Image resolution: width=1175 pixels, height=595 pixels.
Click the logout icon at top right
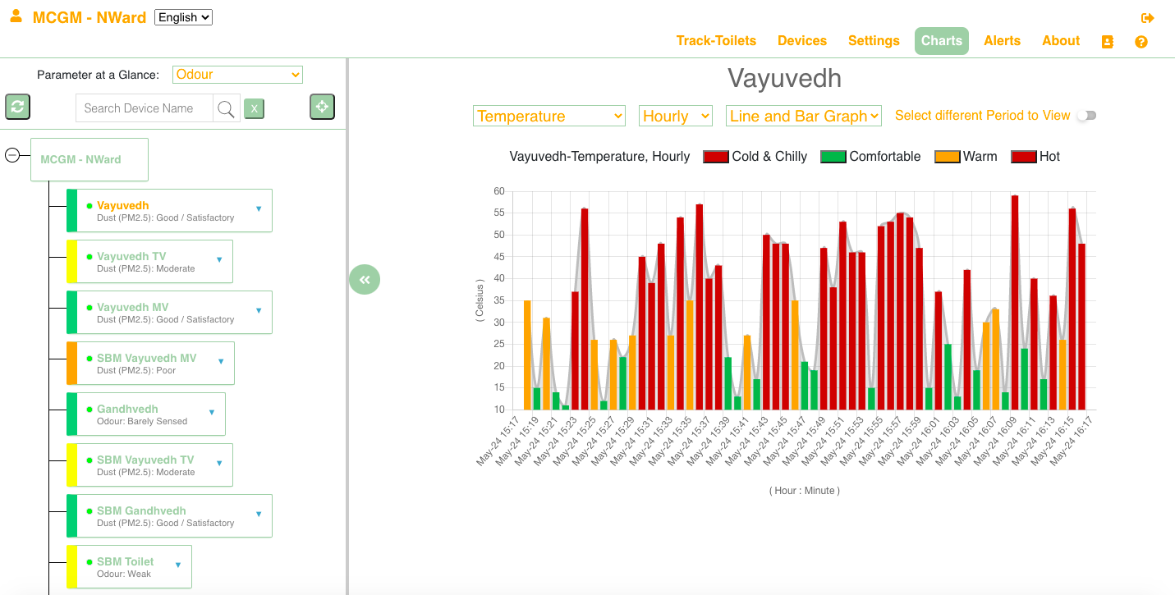(1148, 18)
